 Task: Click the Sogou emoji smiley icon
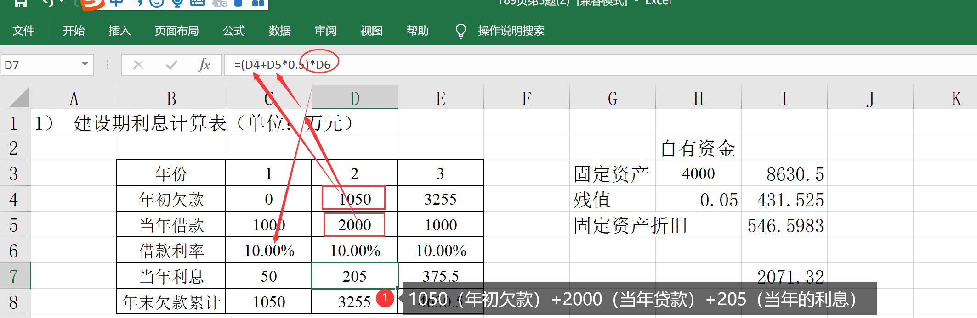(157, 3)
